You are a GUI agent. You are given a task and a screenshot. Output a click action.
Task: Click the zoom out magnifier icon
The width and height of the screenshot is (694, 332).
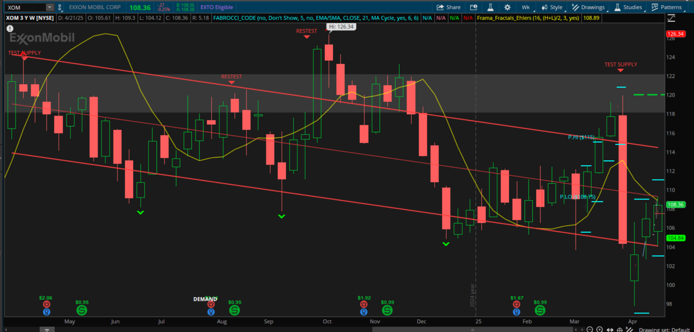tap(590, 329)
